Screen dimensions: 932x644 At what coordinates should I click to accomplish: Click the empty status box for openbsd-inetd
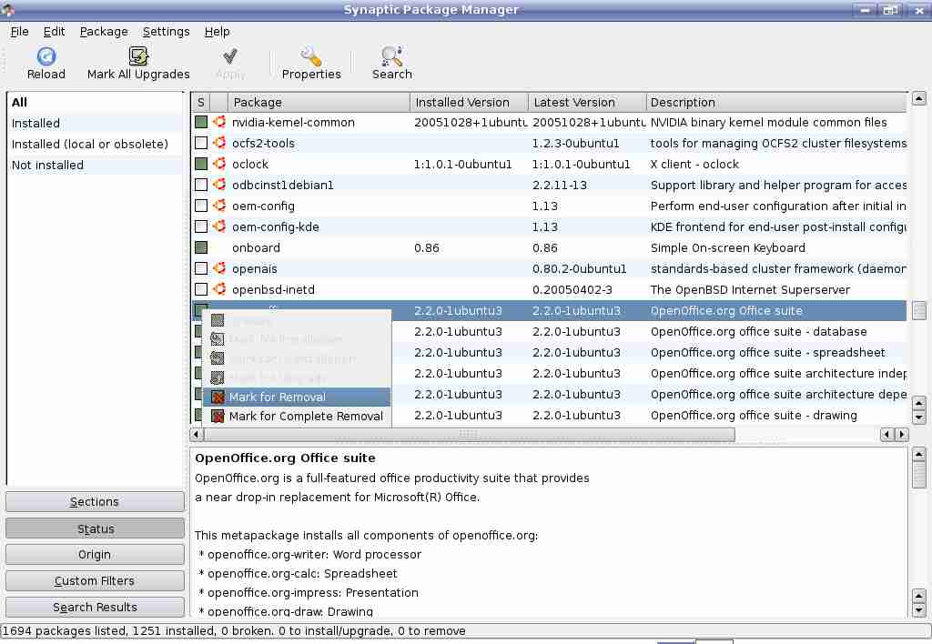point(201,289)
